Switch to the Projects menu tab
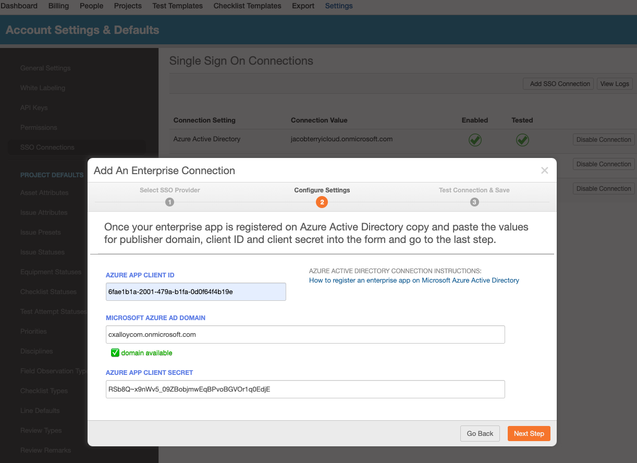Screen dimensions: 637x463 (x=128, y=6)
